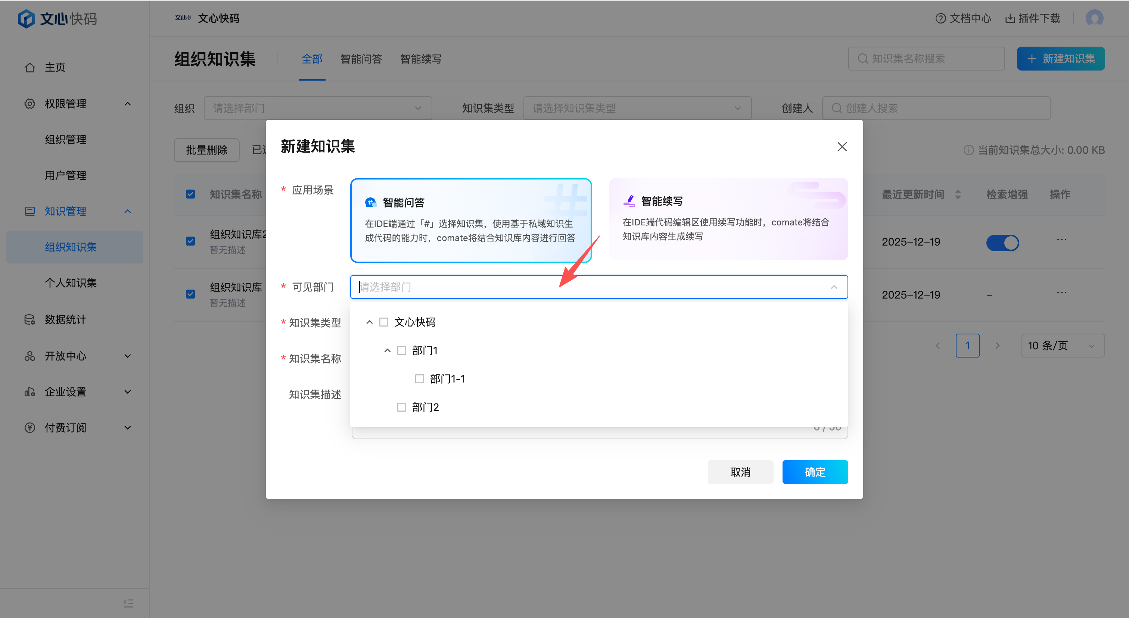
Task: Open the user avatar menu
Action: tap(1094, 18)
